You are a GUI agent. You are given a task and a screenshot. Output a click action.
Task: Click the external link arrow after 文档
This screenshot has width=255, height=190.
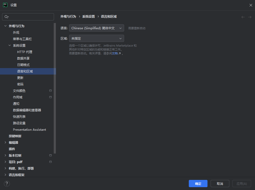pos(120,53)
